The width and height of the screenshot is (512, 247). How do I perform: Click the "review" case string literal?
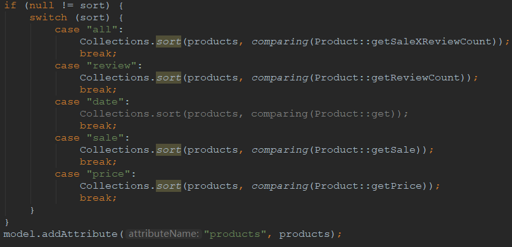[x=112, y=66]
